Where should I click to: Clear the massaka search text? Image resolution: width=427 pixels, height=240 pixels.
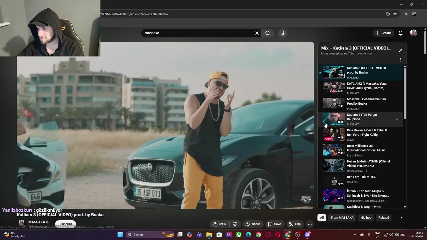[x=257, y=33]
